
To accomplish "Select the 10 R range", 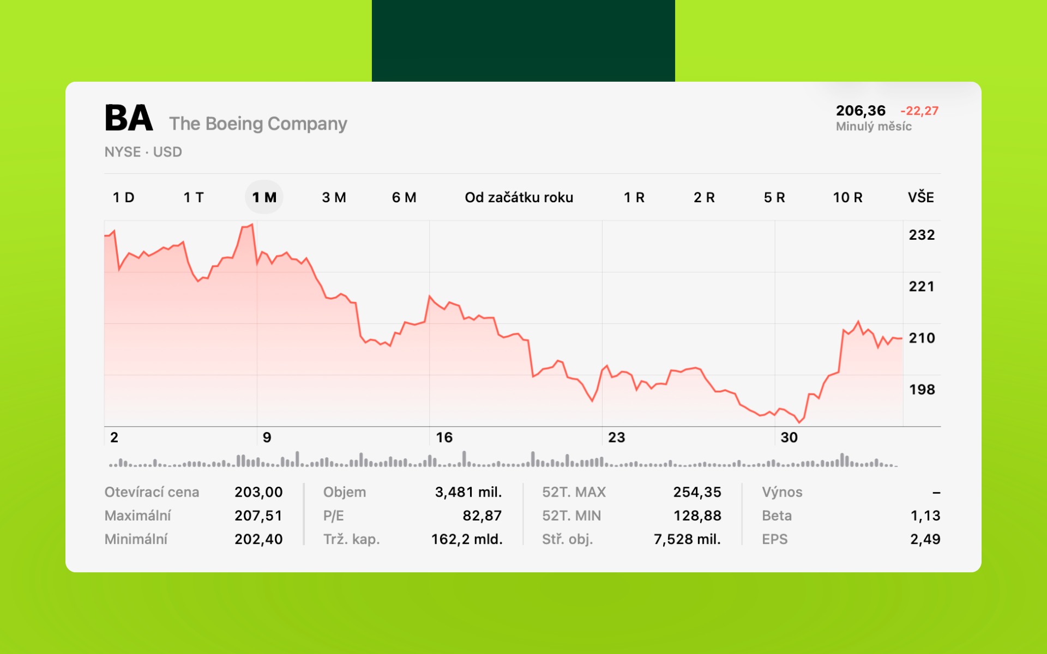I will click(x=847, y=197).
